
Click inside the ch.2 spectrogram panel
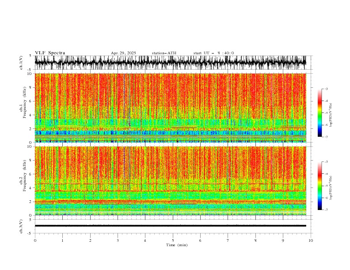pos(170,181)
